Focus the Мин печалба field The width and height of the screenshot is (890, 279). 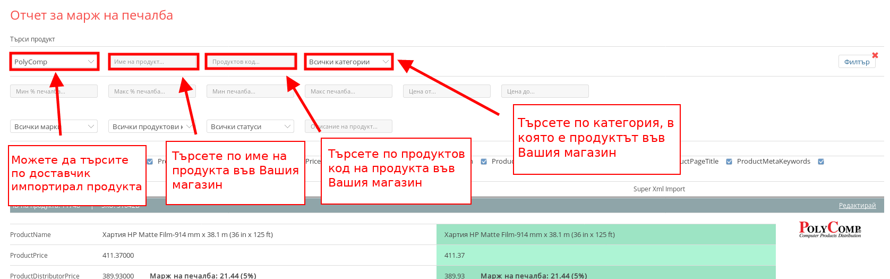click(250, 91)
